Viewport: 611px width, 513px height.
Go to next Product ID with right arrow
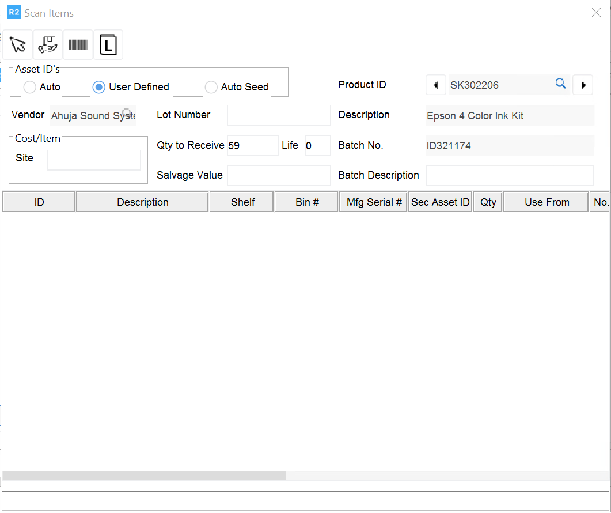click(583, 85)
